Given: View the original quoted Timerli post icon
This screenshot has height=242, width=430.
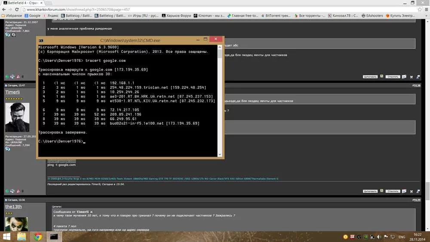Looking at the screenshot, I should (91, 212).
